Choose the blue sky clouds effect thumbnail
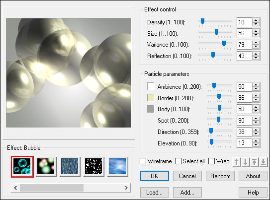This screenshot has height=200, width=270. point(118,166)
